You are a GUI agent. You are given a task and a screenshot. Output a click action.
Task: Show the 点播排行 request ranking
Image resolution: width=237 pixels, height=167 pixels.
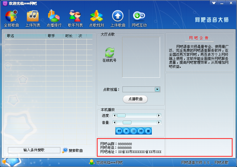[x=54, y=18]
